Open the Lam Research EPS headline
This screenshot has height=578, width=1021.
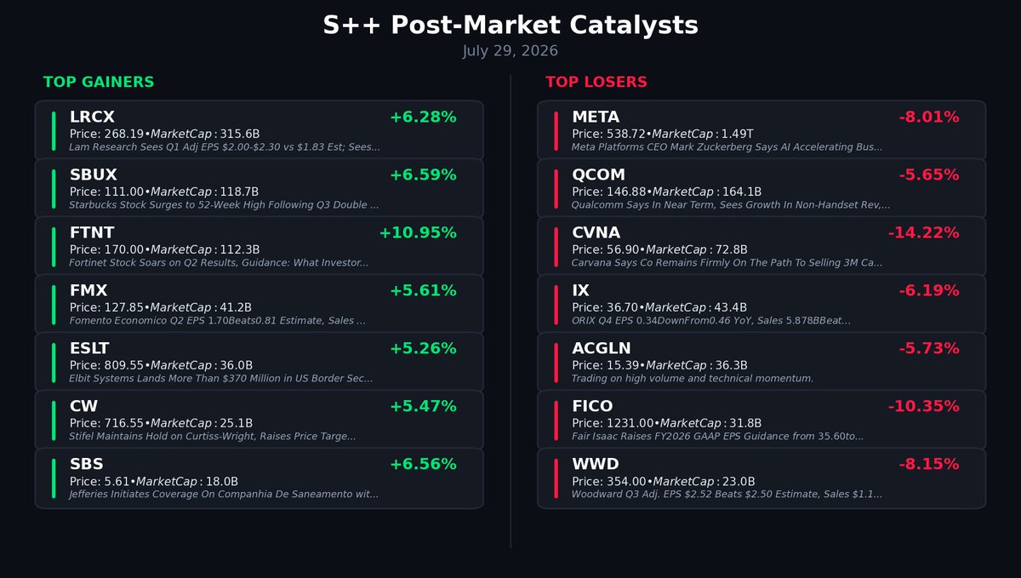pyautogui.click(x=225, y=147)
